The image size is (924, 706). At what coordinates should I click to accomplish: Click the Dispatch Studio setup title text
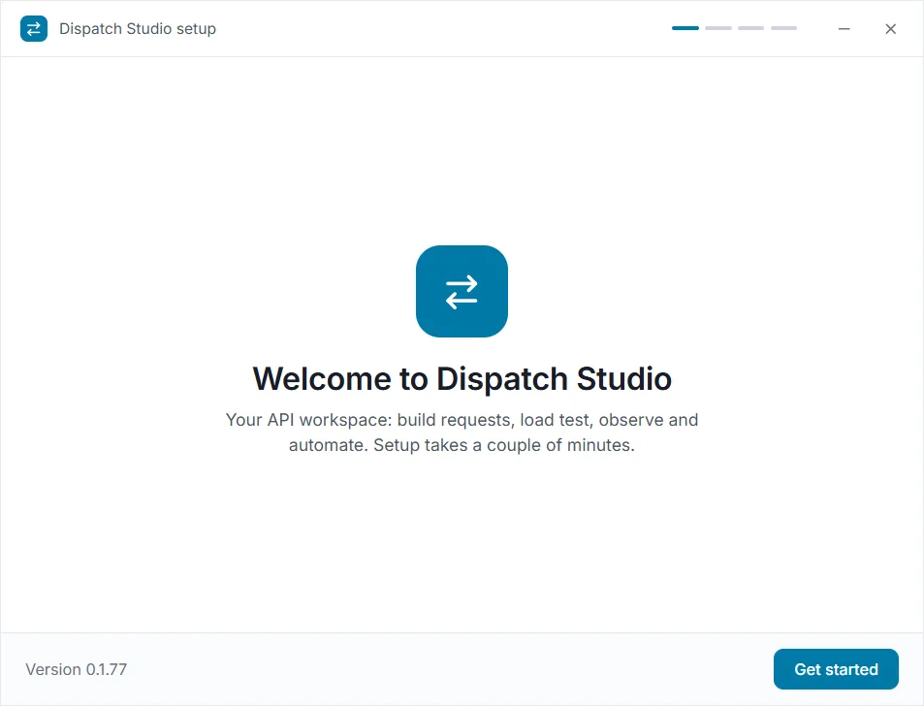click(138, 28)
